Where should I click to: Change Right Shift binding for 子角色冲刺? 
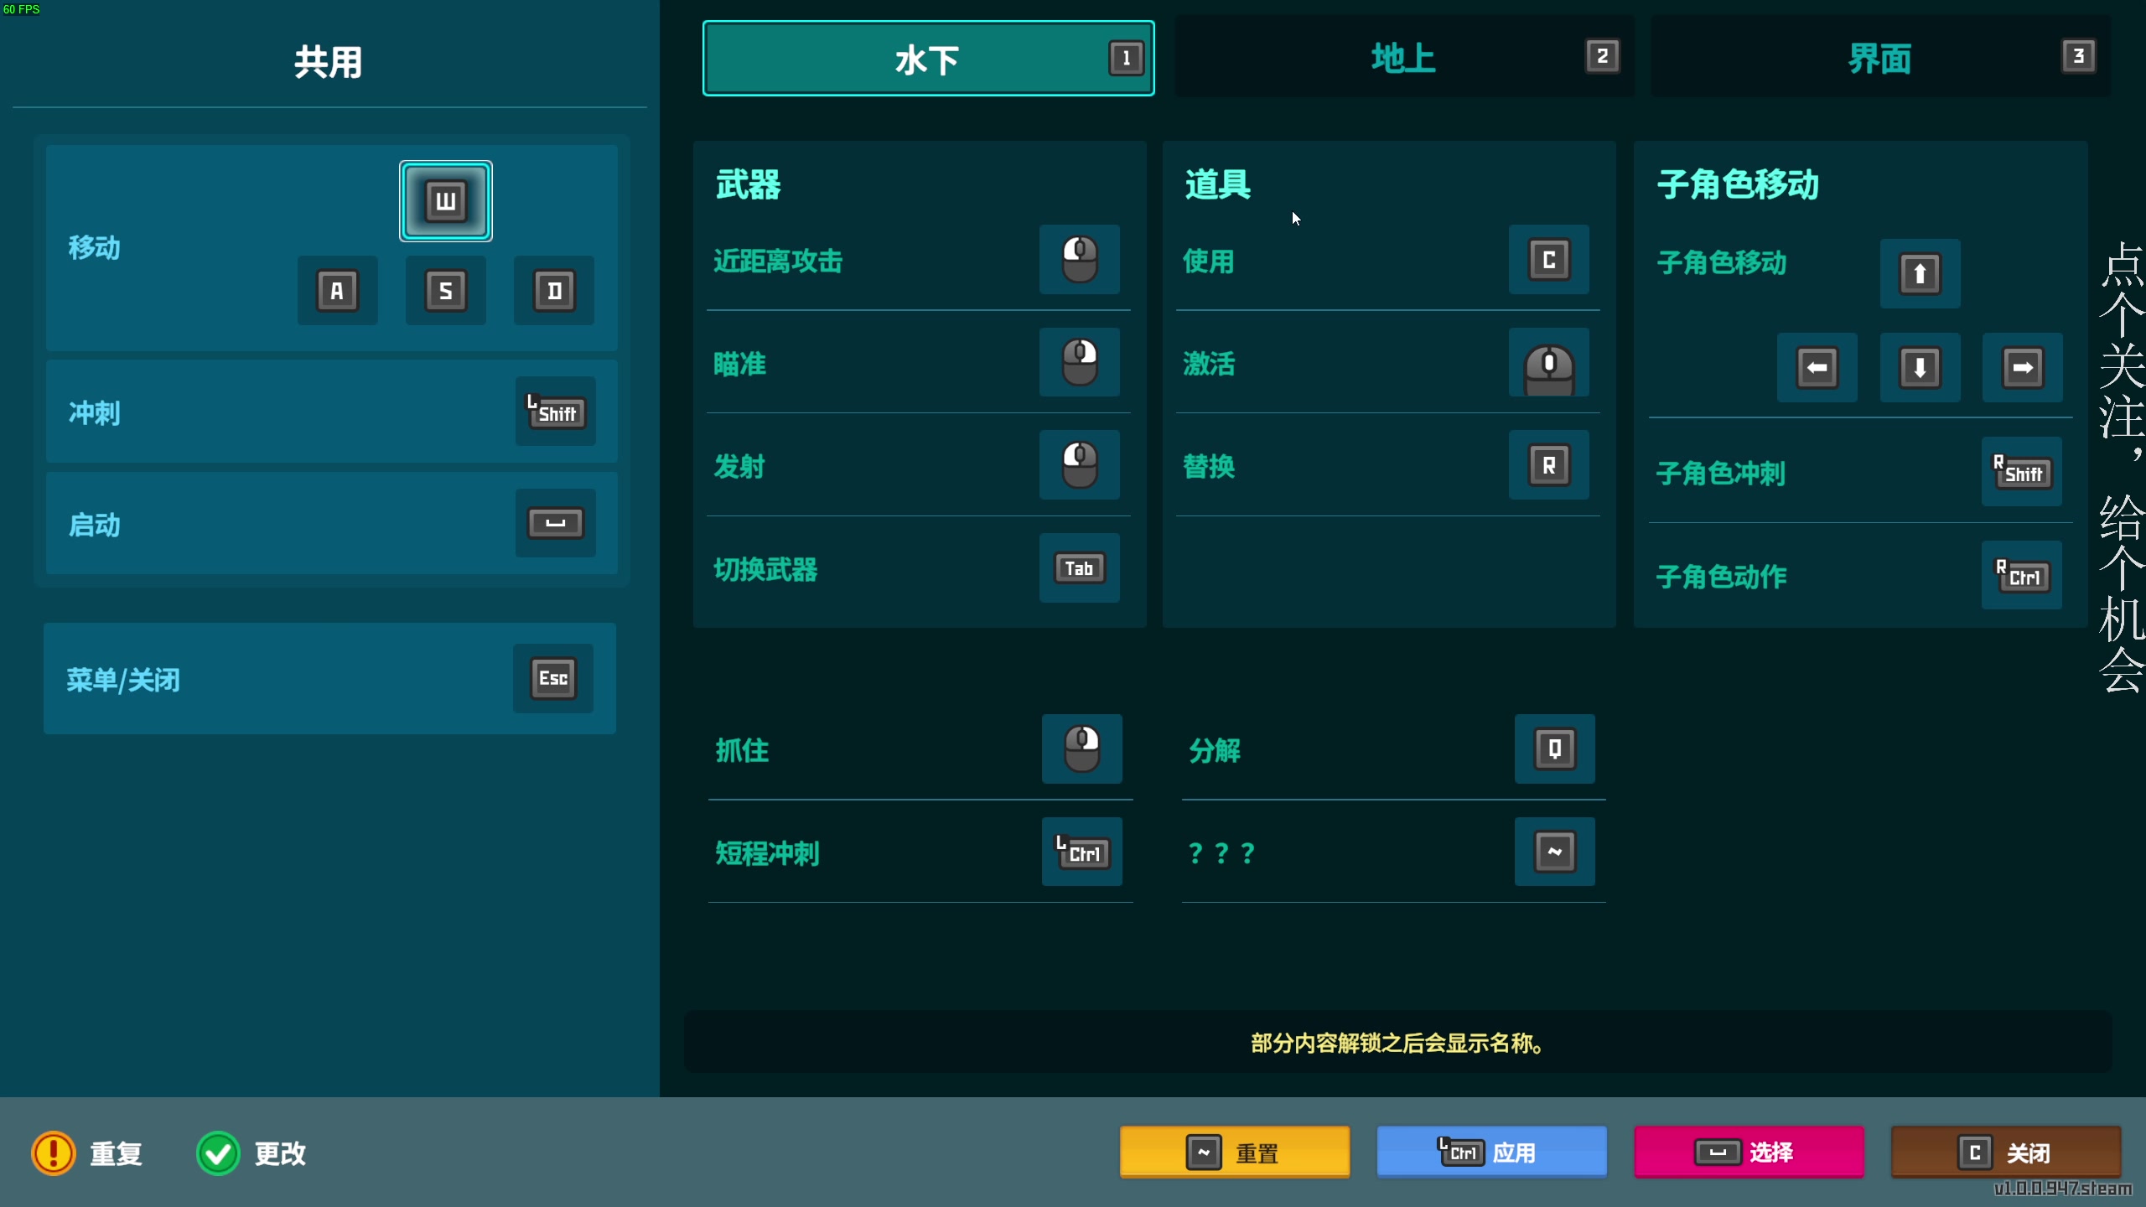2022,472
